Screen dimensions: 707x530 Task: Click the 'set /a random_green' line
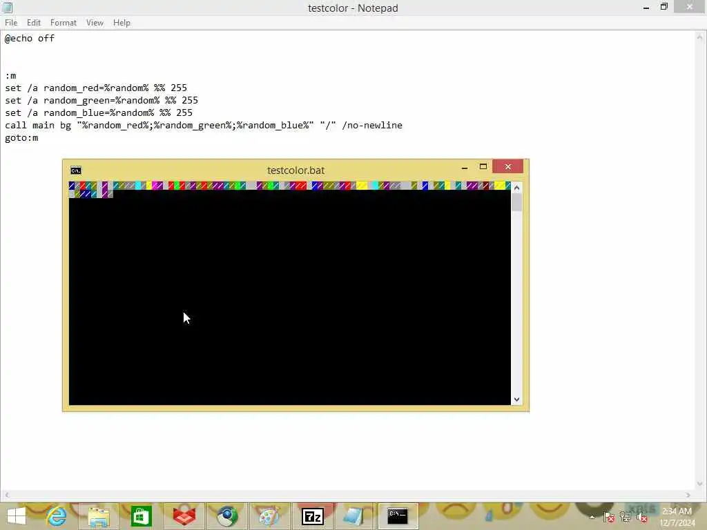coord(101,101)
